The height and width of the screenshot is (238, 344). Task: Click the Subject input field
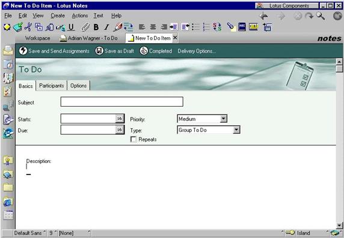[x=121, y=102]
